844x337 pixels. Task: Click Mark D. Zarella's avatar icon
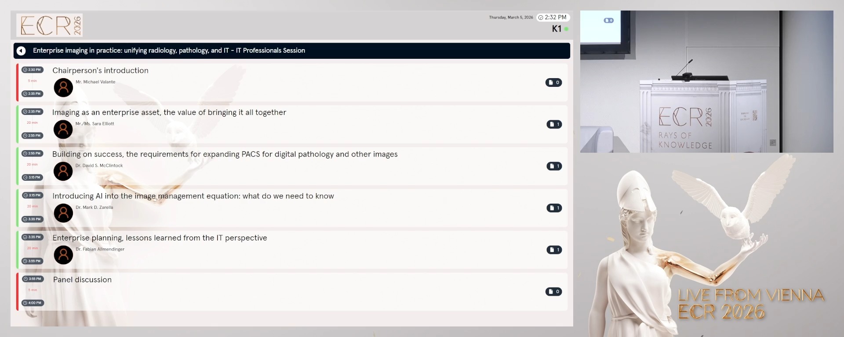tap(63, 213)
